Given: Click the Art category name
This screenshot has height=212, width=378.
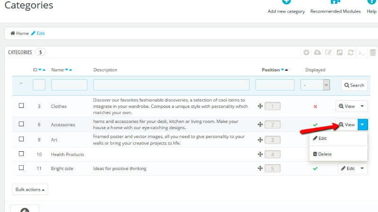Looking at the screenshot, I should [54, 139].
